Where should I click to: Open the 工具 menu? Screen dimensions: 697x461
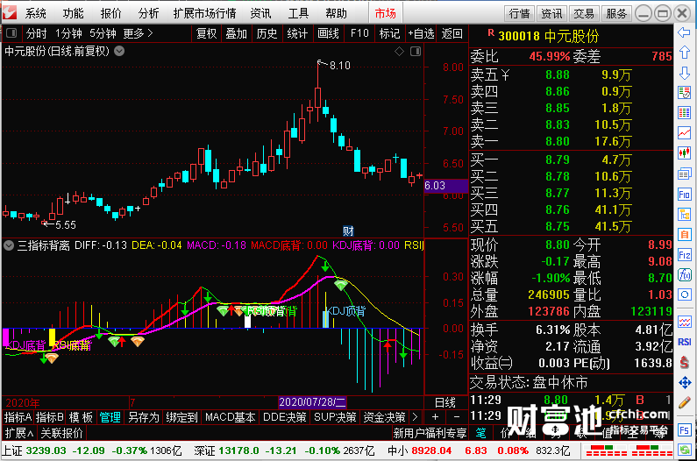click(x=298, y=13)
